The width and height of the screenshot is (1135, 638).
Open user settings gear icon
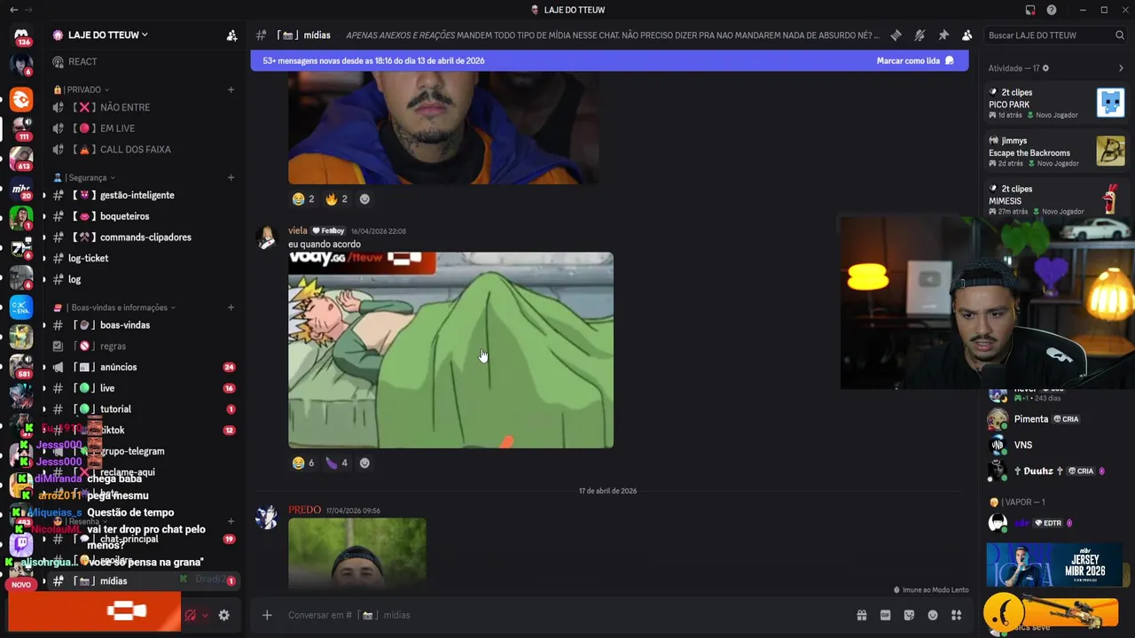point(223,615)
